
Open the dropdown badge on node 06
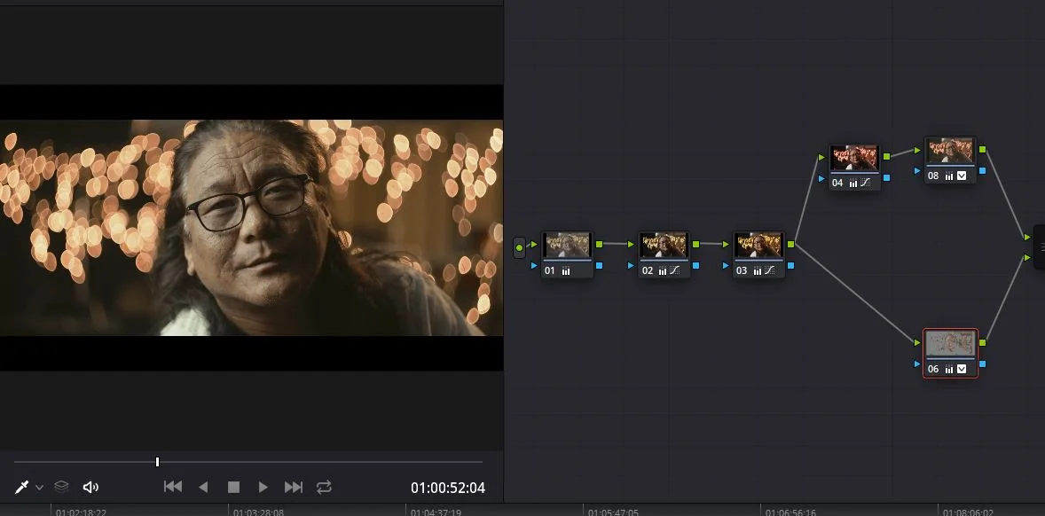pos(962,369)
